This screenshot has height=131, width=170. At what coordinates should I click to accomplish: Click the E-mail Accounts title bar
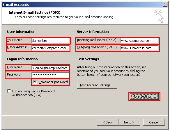coord(82,5)
